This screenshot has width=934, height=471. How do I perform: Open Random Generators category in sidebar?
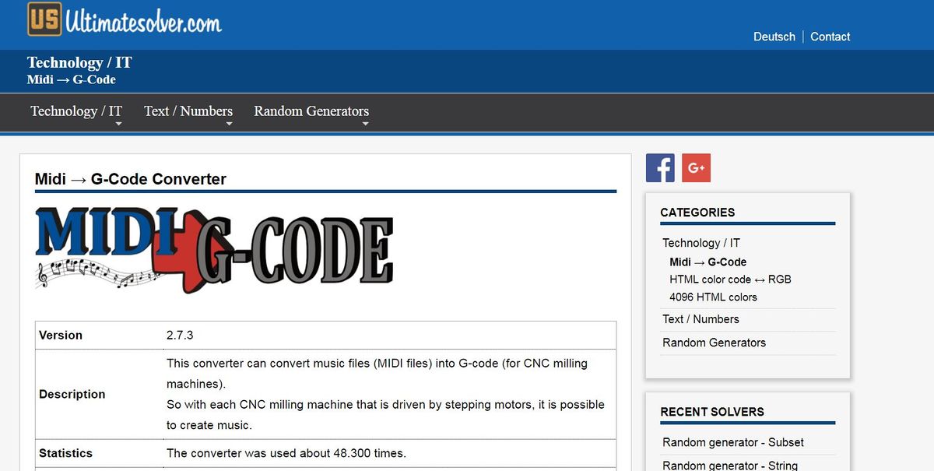714,343
